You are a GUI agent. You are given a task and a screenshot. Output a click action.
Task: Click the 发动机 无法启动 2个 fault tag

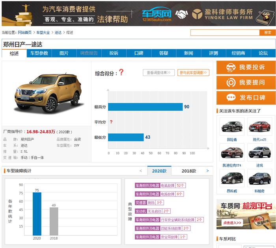(x=153, y=211)
